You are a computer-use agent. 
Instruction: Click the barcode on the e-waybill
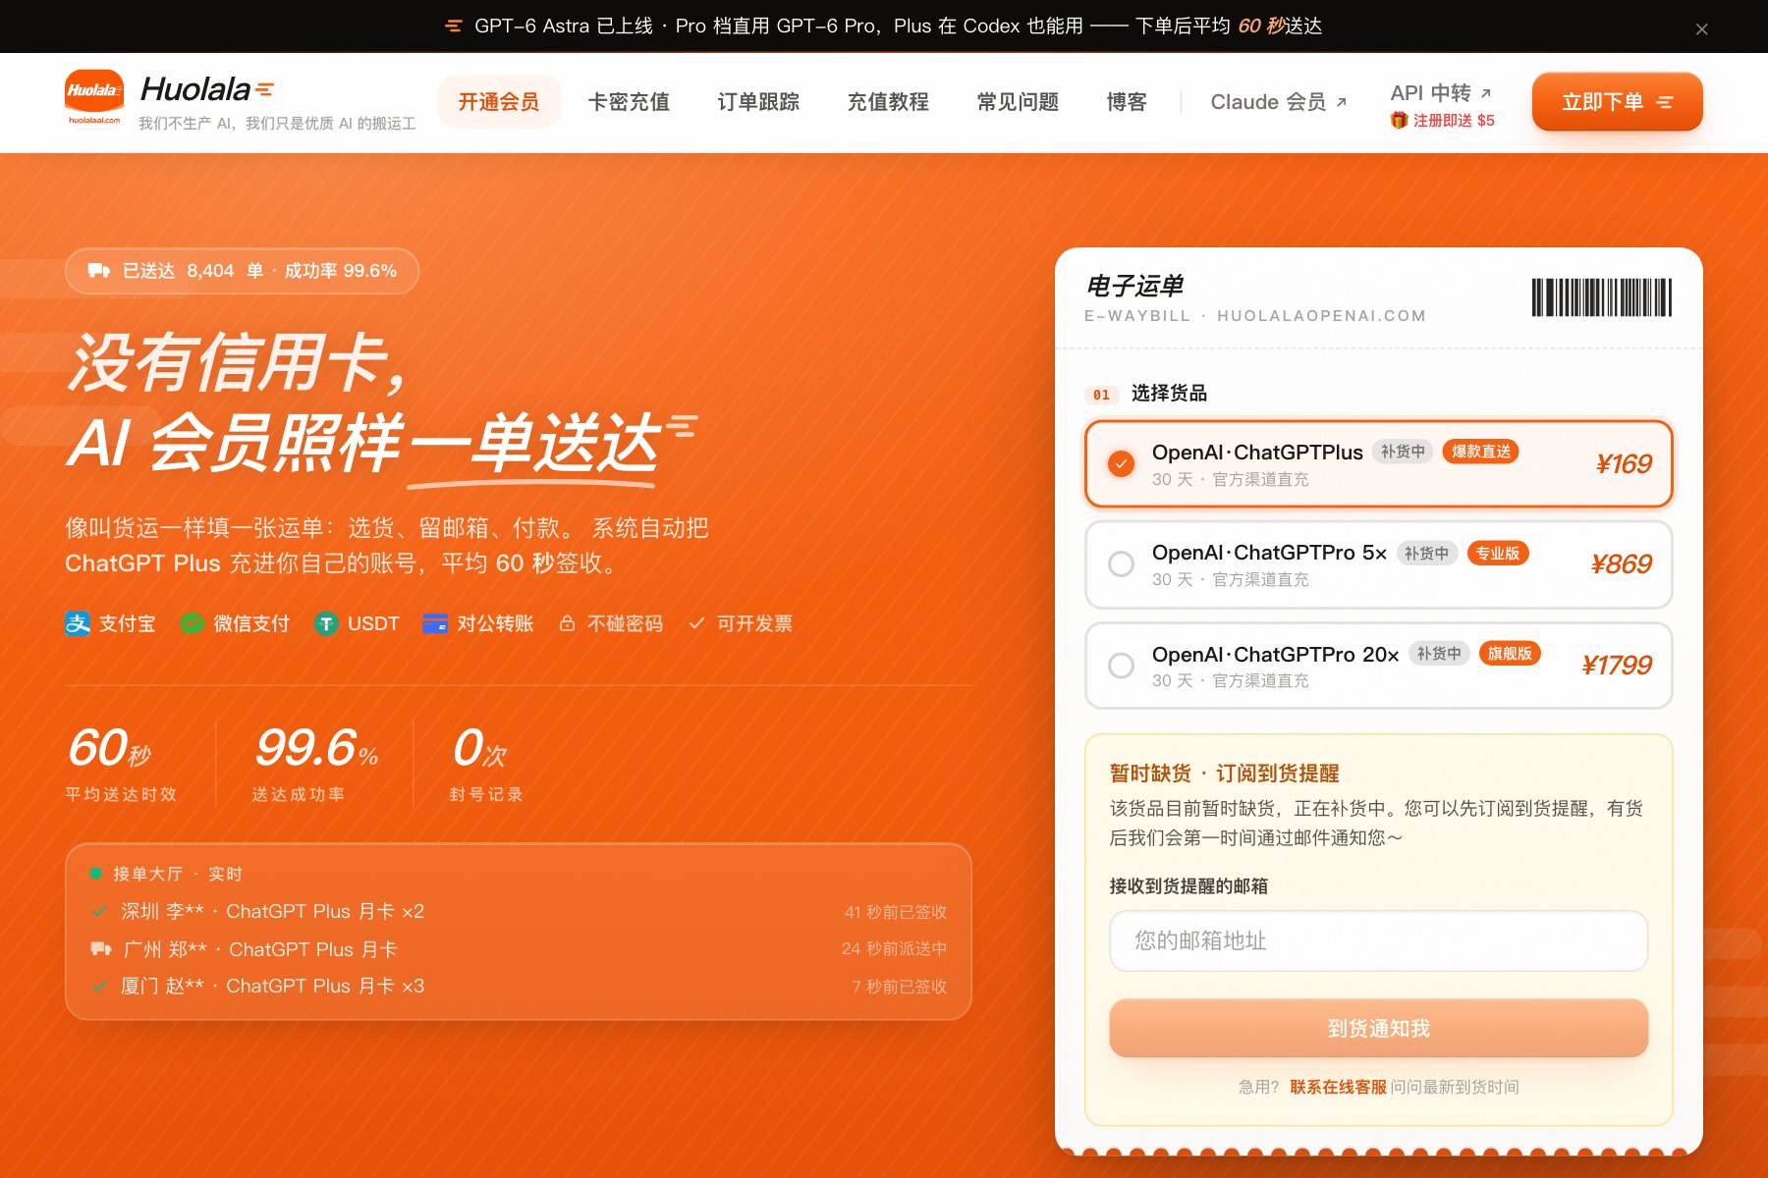[1601, 297]
